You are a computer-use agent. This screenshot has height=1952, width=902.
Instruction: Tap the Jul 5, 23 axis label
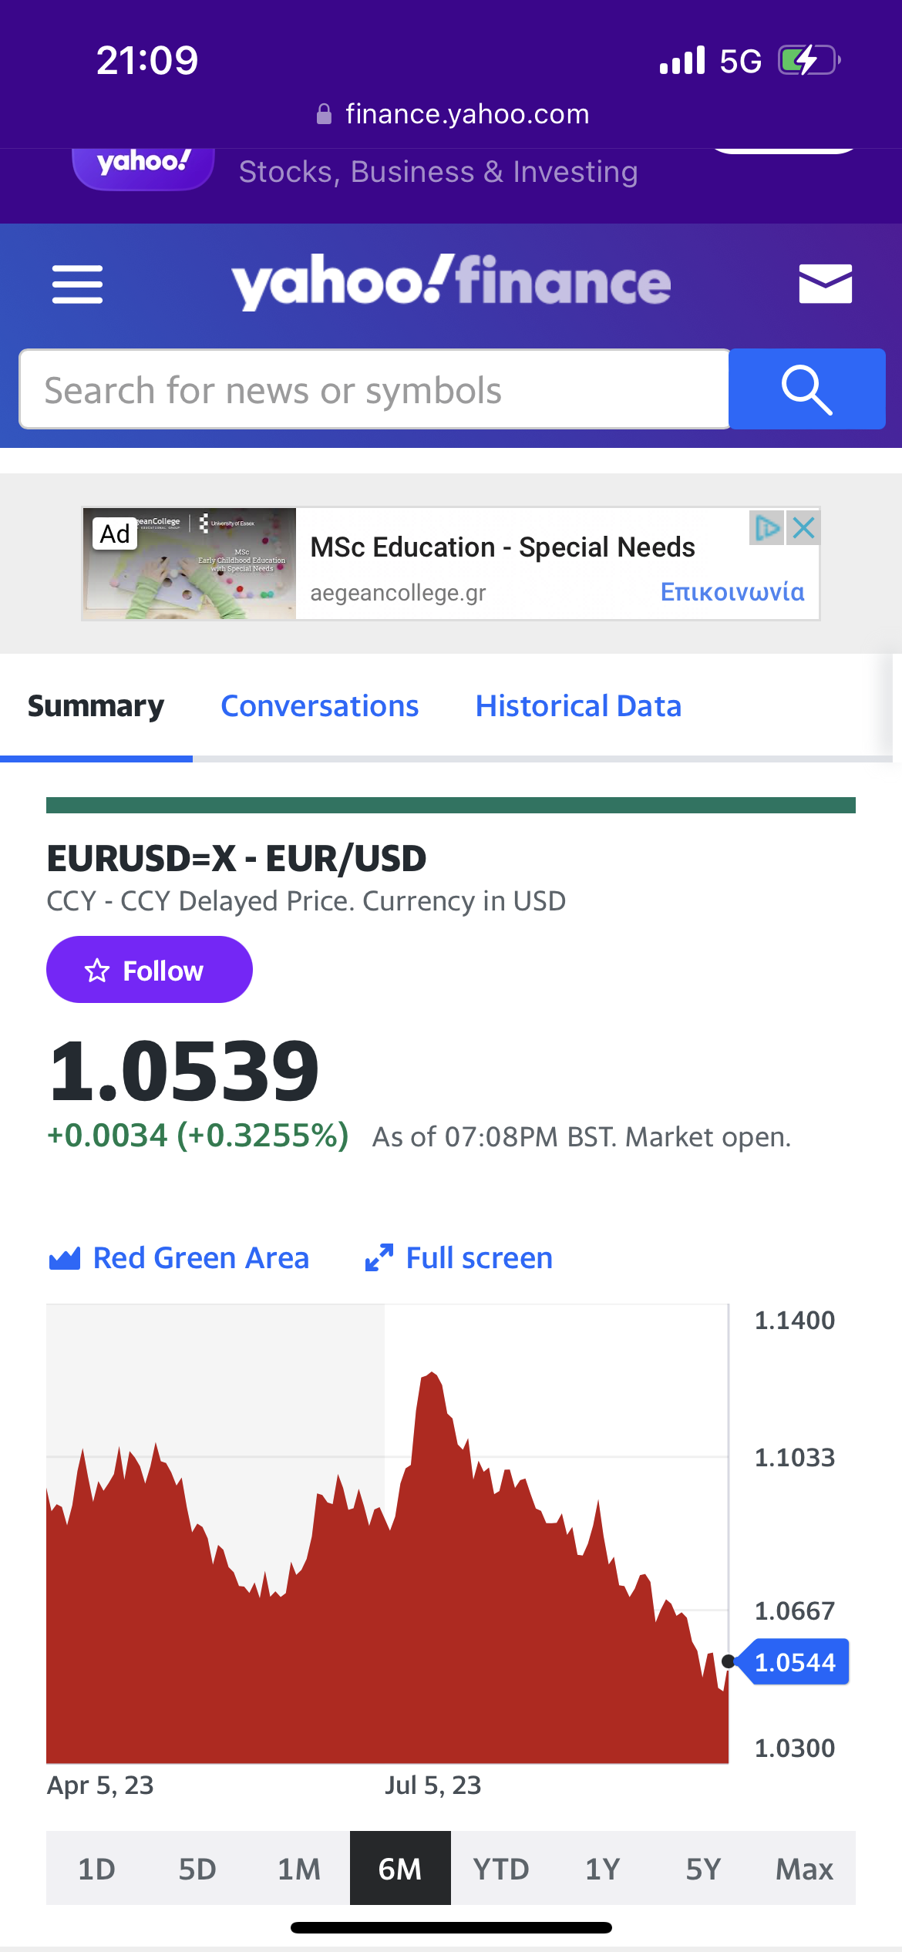[x=433, y=1785]
